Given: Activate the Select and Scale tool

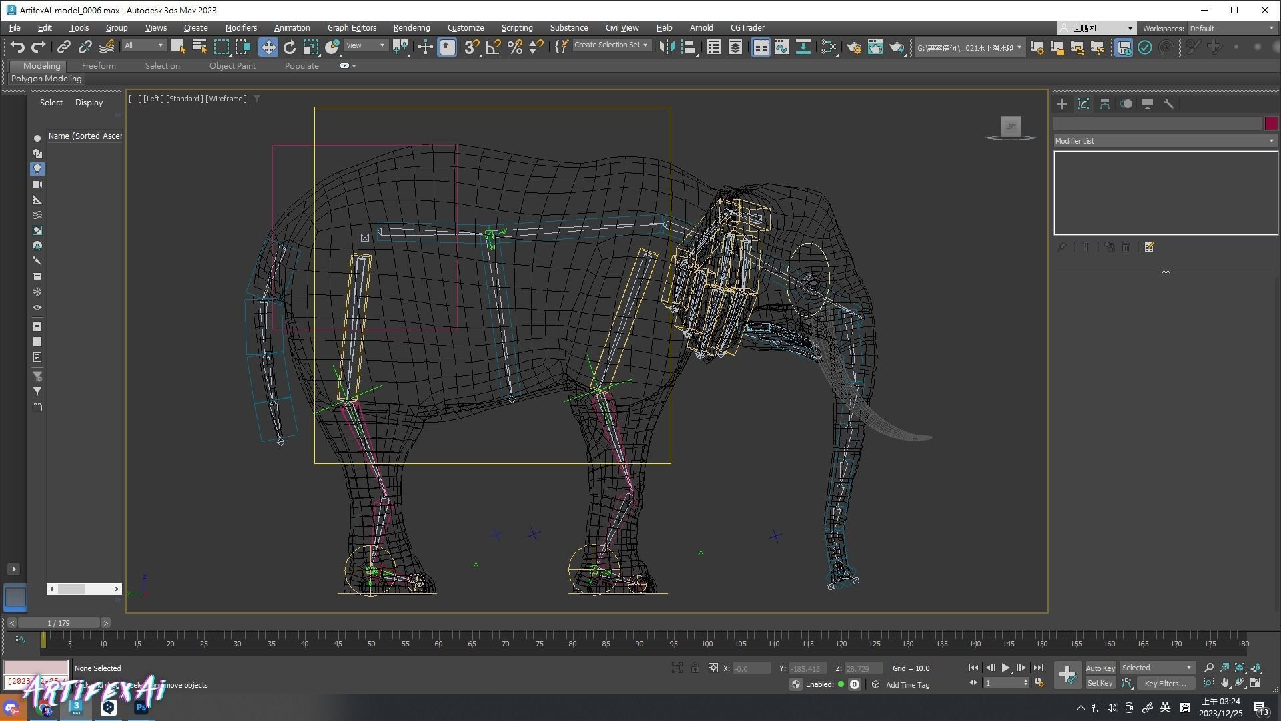Looking at the screenshot, I should pos(310,47).
